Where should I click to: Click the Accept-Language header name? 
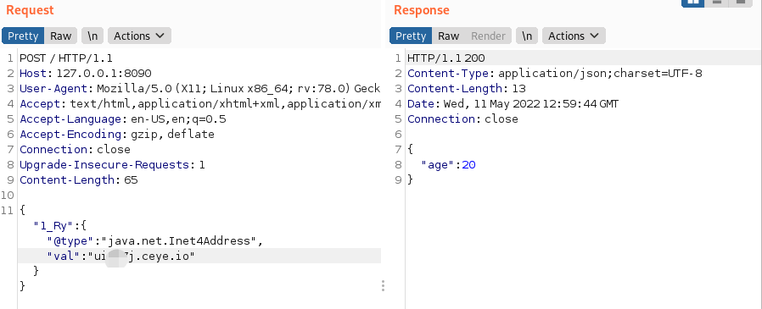click(70, 119)
